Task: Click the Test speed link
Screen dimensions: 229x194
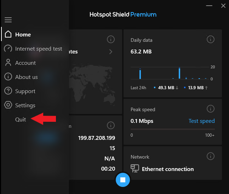Action: 201,121
